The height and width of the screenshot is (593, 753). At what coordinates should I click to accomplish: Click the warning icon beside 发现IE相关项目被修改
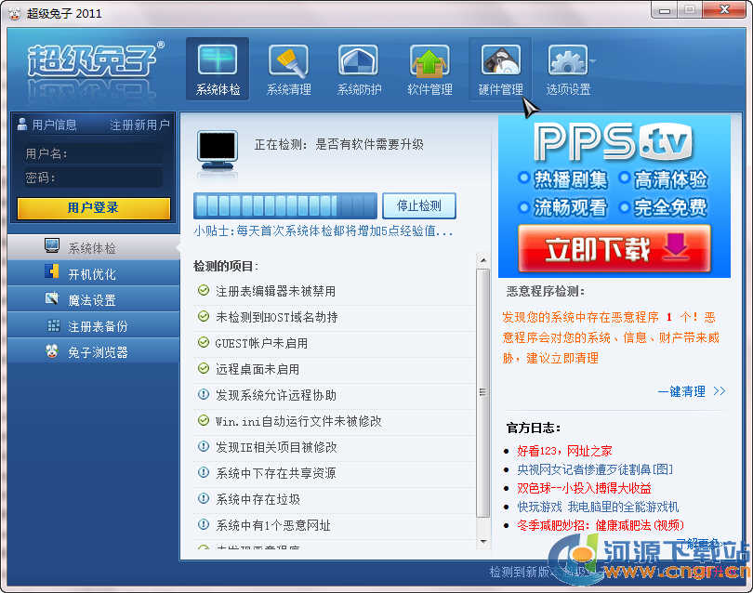[x=204, y=446]
